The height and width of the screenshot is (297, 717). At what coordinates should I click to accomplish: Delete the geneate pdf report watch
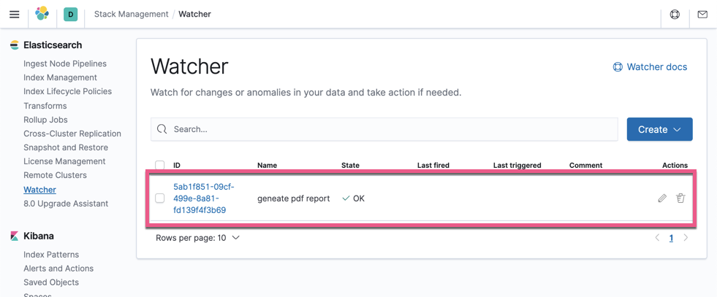[681, 198]
